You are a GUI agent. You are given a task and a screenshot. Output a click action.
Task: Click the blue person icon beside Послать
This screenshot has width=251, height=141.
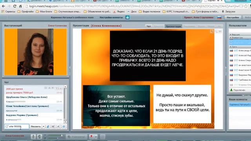[48, 127]
